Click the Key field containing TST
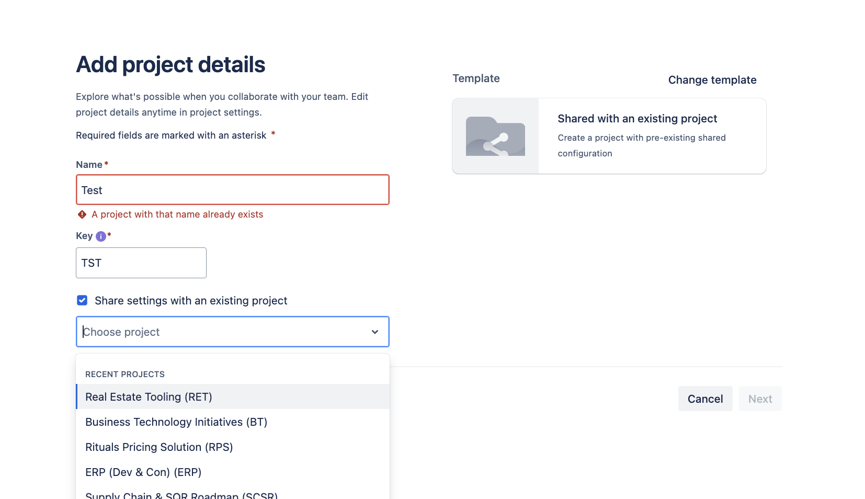 (141, 263)
